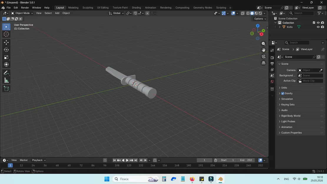Open the Render properties tab
Screen dimensions: 327x184
point(272,57)
